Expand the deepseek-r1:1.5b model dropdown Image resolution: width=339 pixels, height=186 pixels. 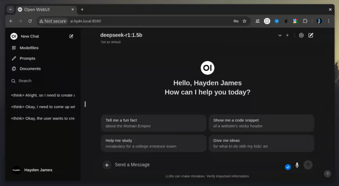280,35
